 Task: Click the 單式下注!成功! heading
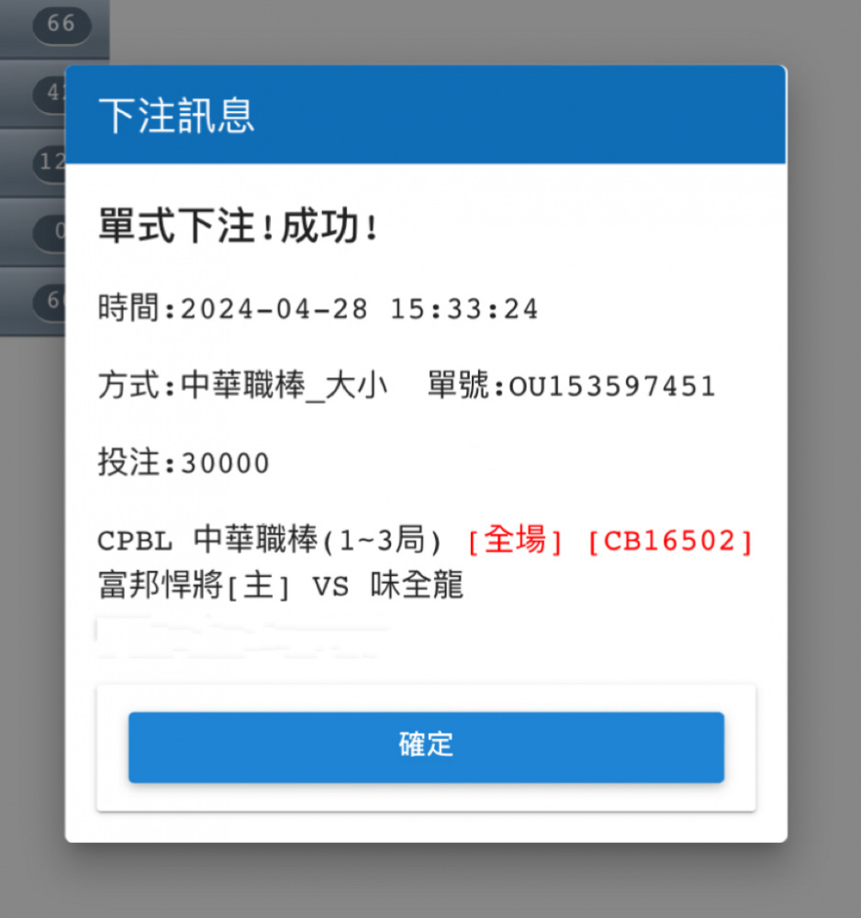[x=238, y=226]
